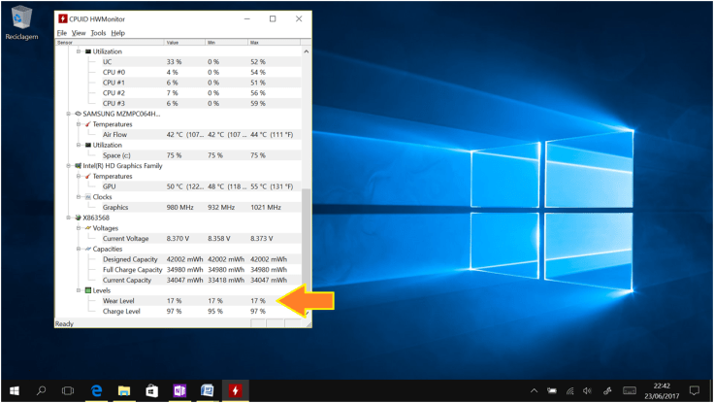Open the Action Center notification icon
The height and width of the screenshot is (403, 714).
coord(693,390)
